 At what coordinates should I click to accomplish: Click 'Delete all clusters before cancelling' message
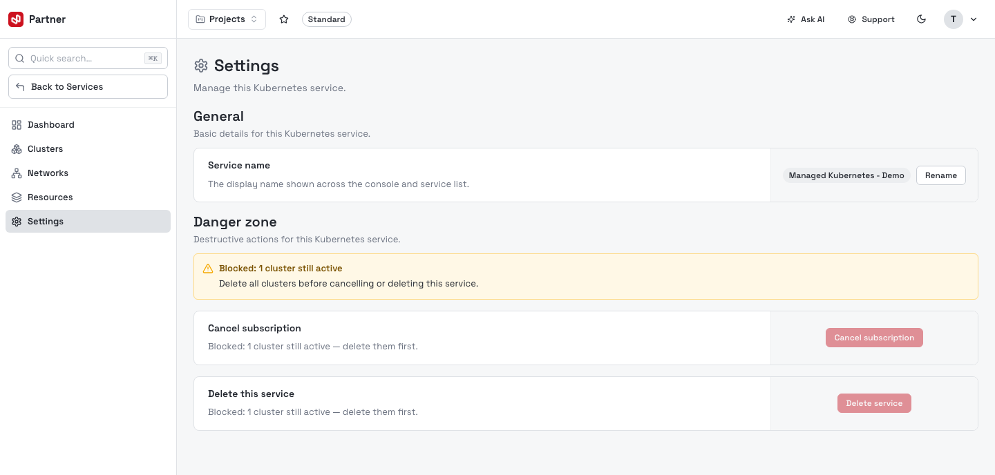tap(348, 284)
